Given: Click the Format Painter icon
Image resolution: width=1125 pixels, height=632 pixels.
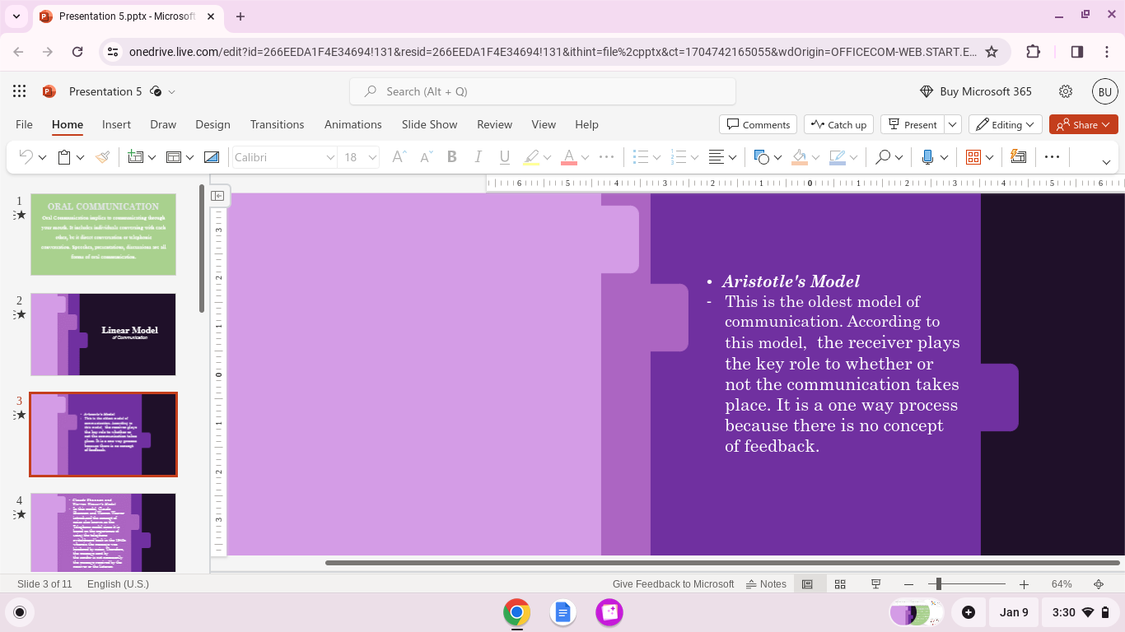Looking at the screenshot, I should point(103,157).
